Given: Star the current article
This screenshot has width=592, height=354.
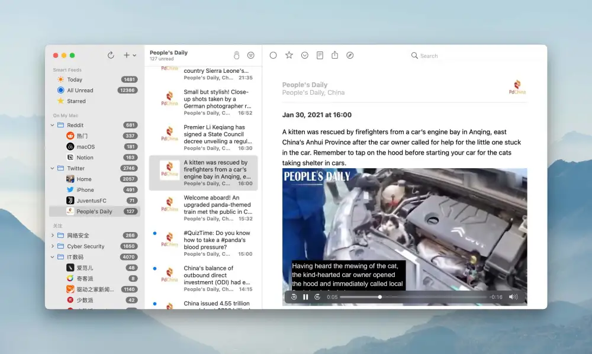Looking at the screenshot, I should tap(289, 55).
